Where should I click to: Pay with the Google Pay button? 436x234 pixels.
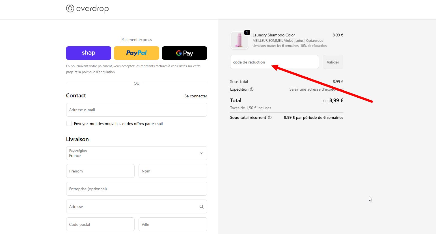[184, 53]
